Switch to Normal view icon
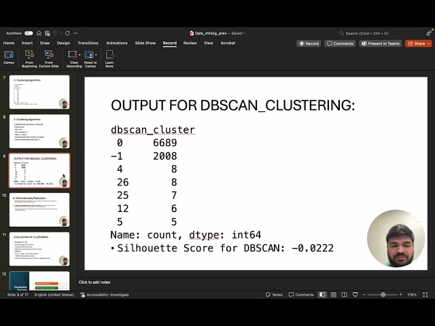435x326 pixels. pyautogui.click(x=322, y=295)
